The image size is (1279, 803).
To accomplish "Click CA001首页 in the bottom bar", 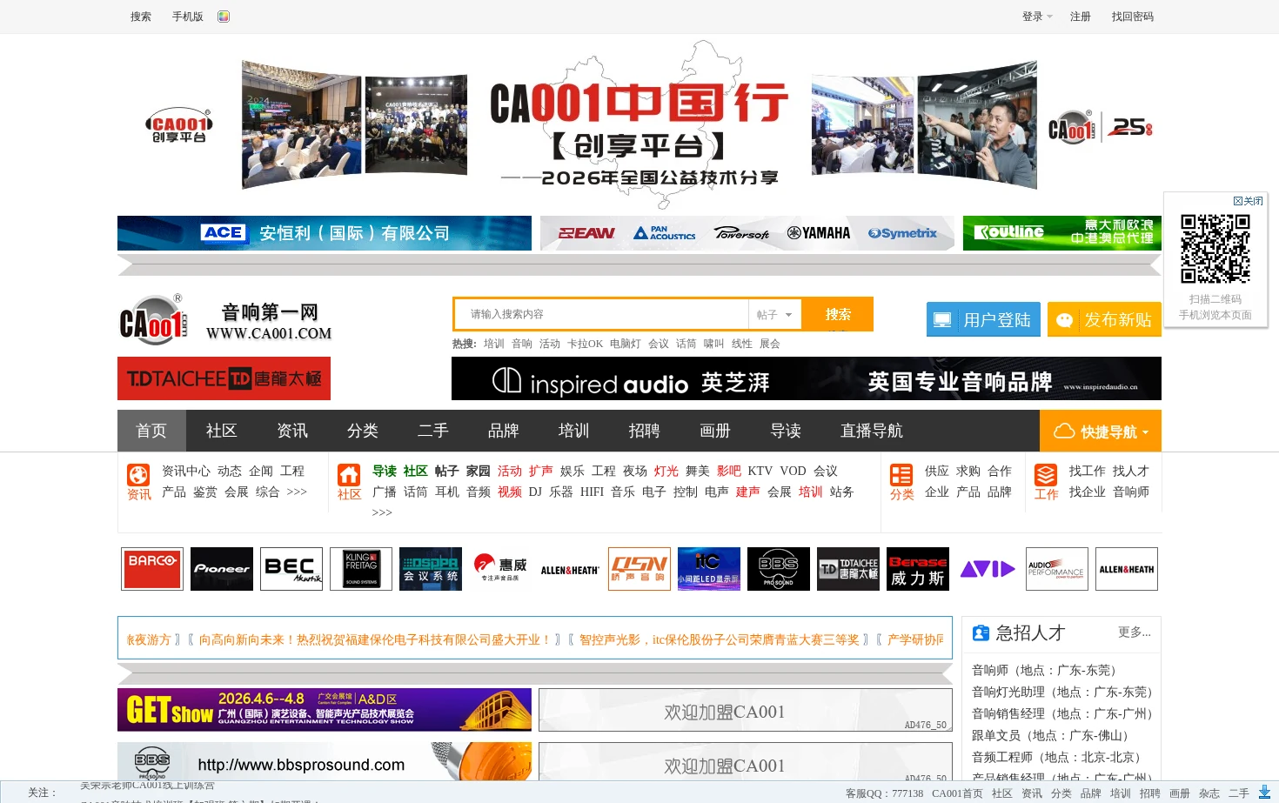I will [957, 793].
